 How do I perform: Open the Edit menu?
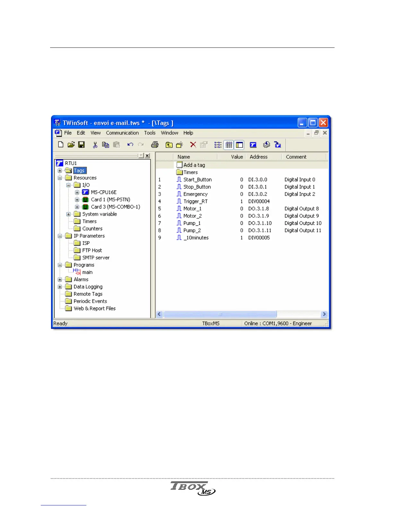[81, 133]
